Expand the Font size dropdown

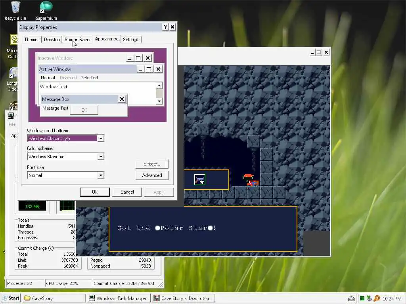(x=101, y=175)
